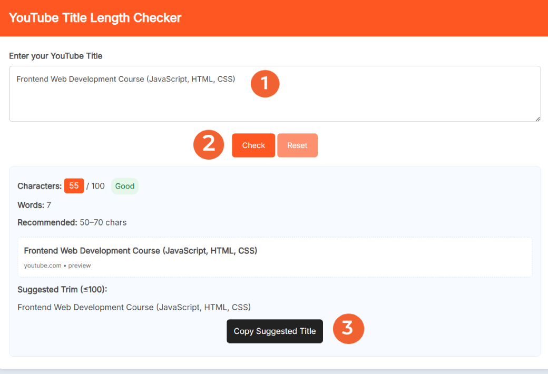
Task: Select the YouTube Title Length Checker heading
Action: (x=95, y=18)
